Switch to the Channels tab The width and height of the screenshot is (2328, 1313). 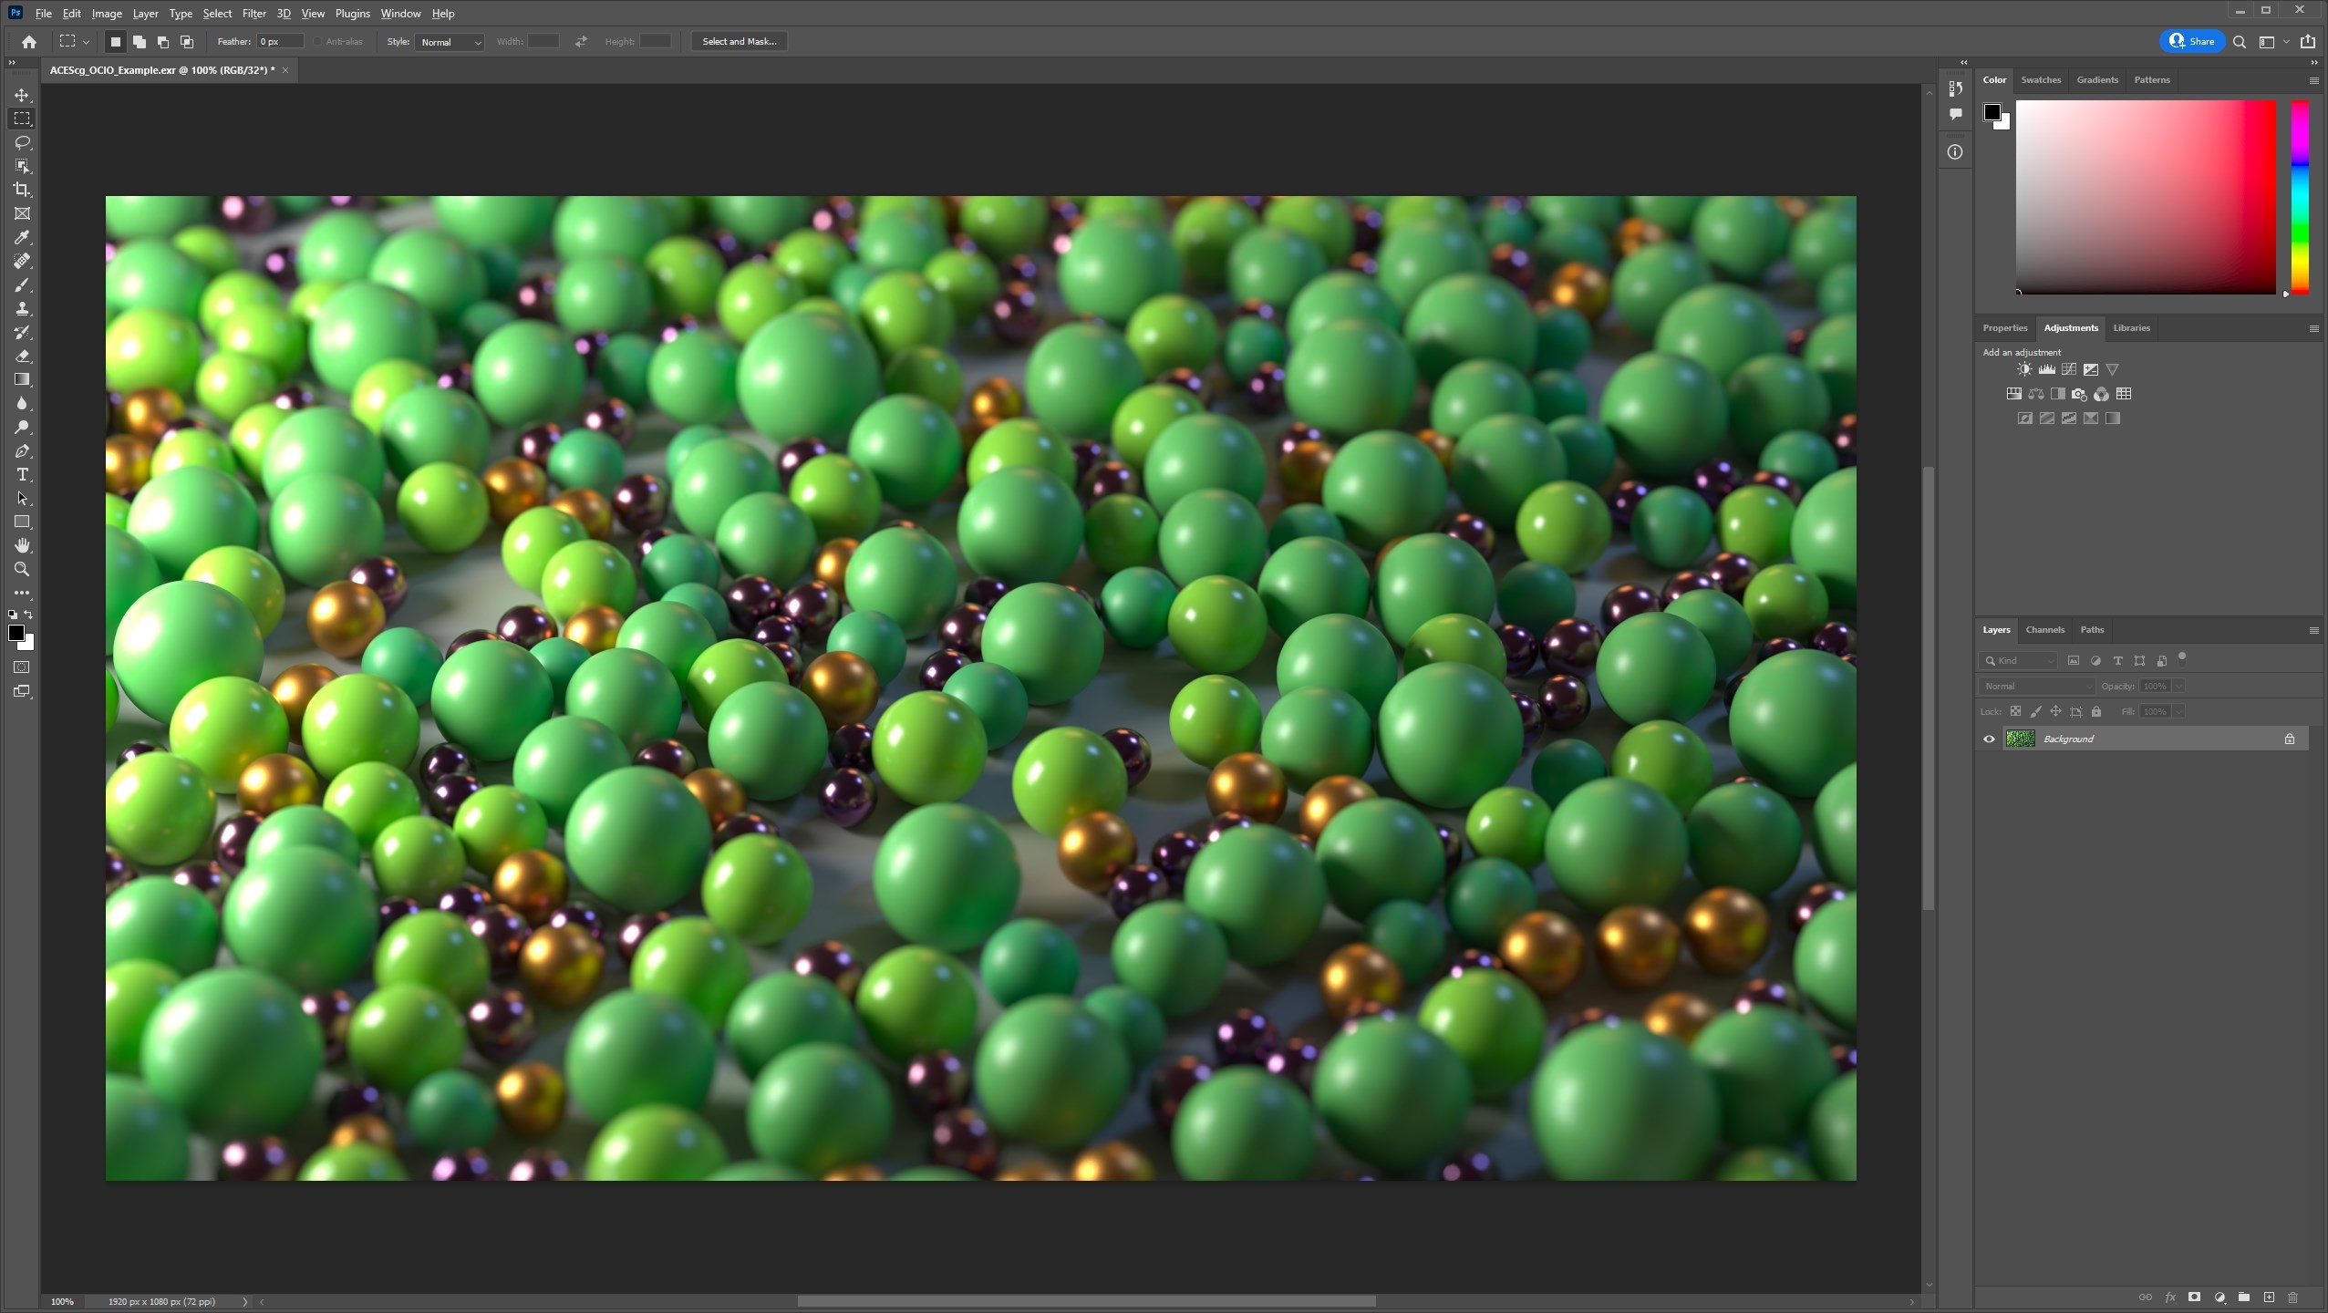coord(2044,629)
